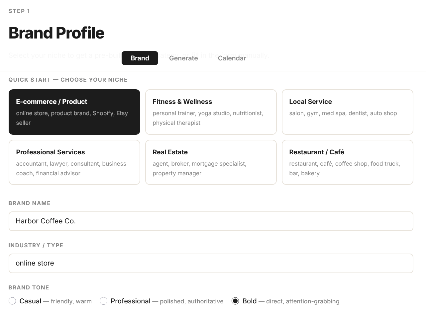Focus the Brand Name text field
The width and height of the screenshot is (426, 311).
click(211, 221)
